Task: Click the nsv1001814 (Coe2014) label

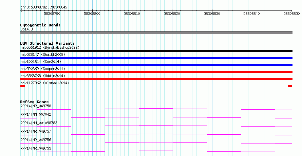Action: click(41, 62)
